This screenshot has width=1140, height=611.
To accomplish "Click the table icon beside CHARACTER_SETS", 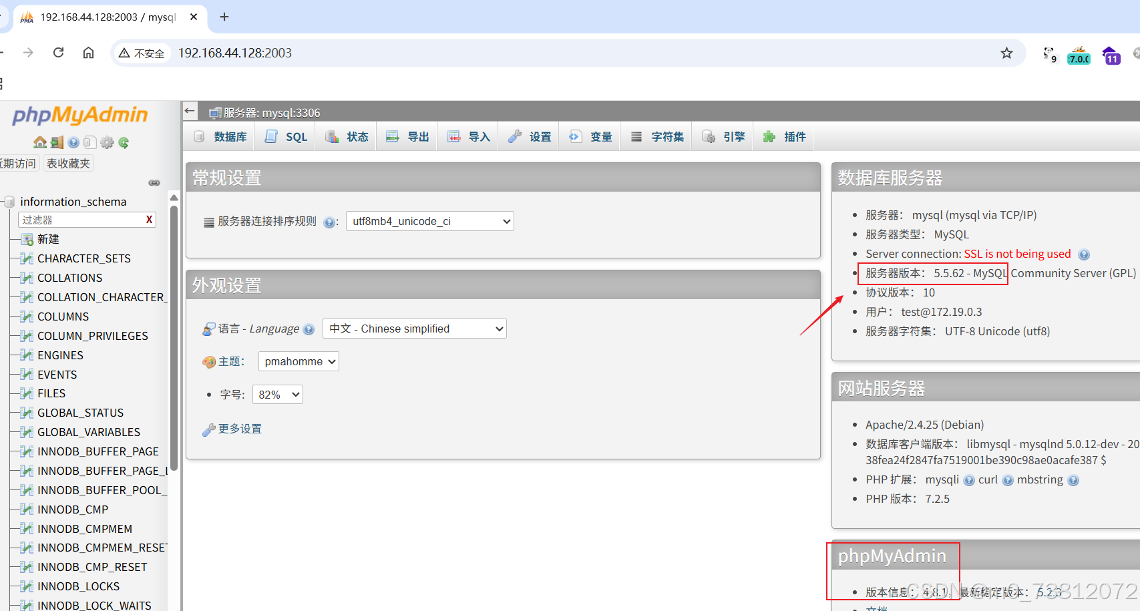I will coord(27,258).
